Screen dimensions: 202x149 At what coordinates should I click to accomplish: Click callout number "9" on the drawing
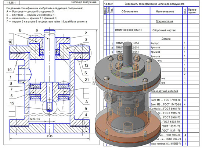(86, 109)
